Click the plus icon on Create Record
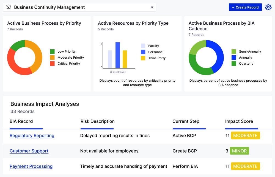275x177 pixels. click(x=233, y=7)
